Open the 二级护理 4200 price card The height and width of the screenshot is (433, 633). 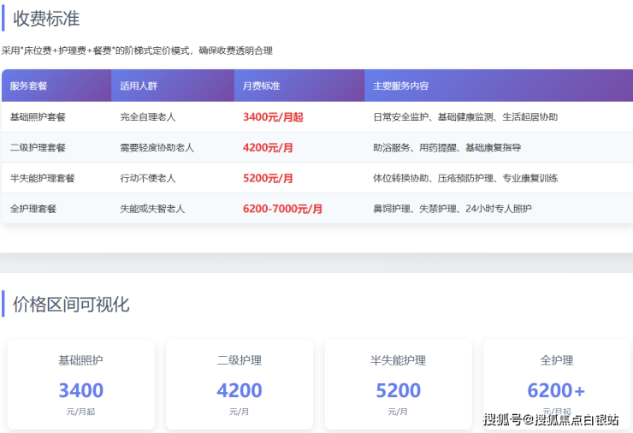point(240,384)
